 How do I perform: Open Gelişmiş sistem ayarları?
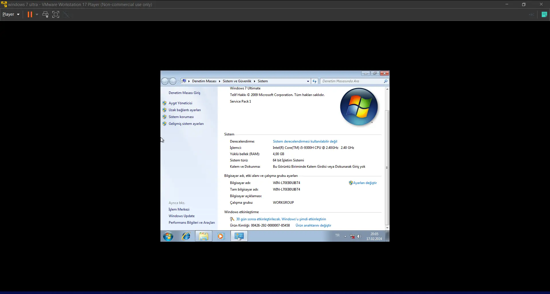pyautogui.click(x=186, y=124)
